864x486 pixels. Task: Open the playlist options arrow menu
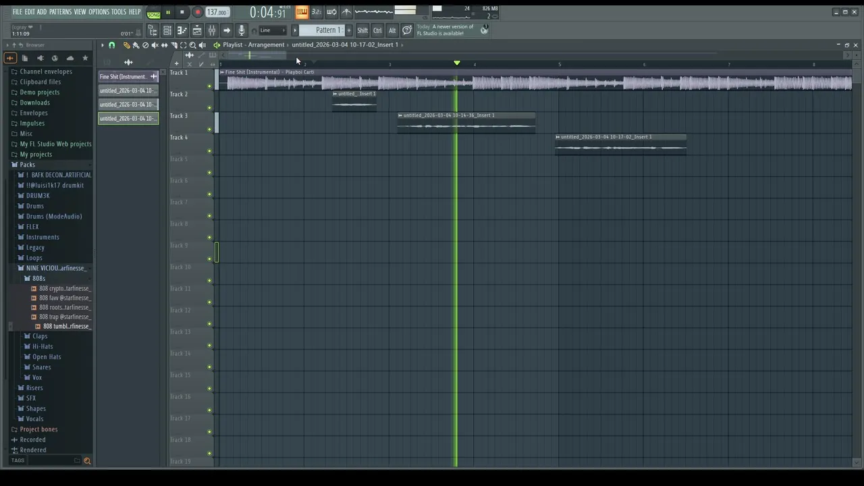click(x=103, y=45)
